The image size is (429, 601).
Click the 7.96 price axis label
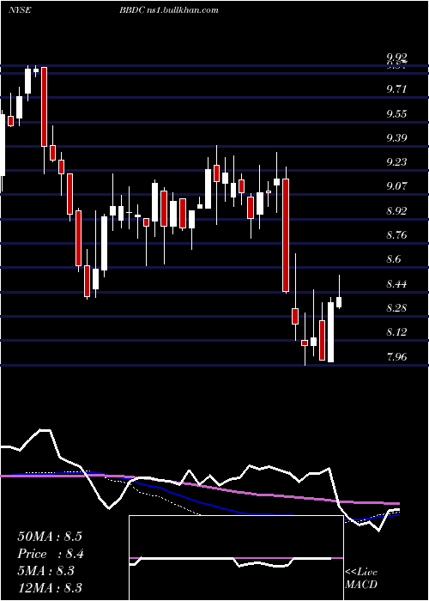tap(396, 357)
